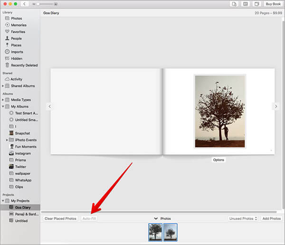Click the large zoom-in thumbnail icon
285x245 pixels.
(x=56, y=4)
